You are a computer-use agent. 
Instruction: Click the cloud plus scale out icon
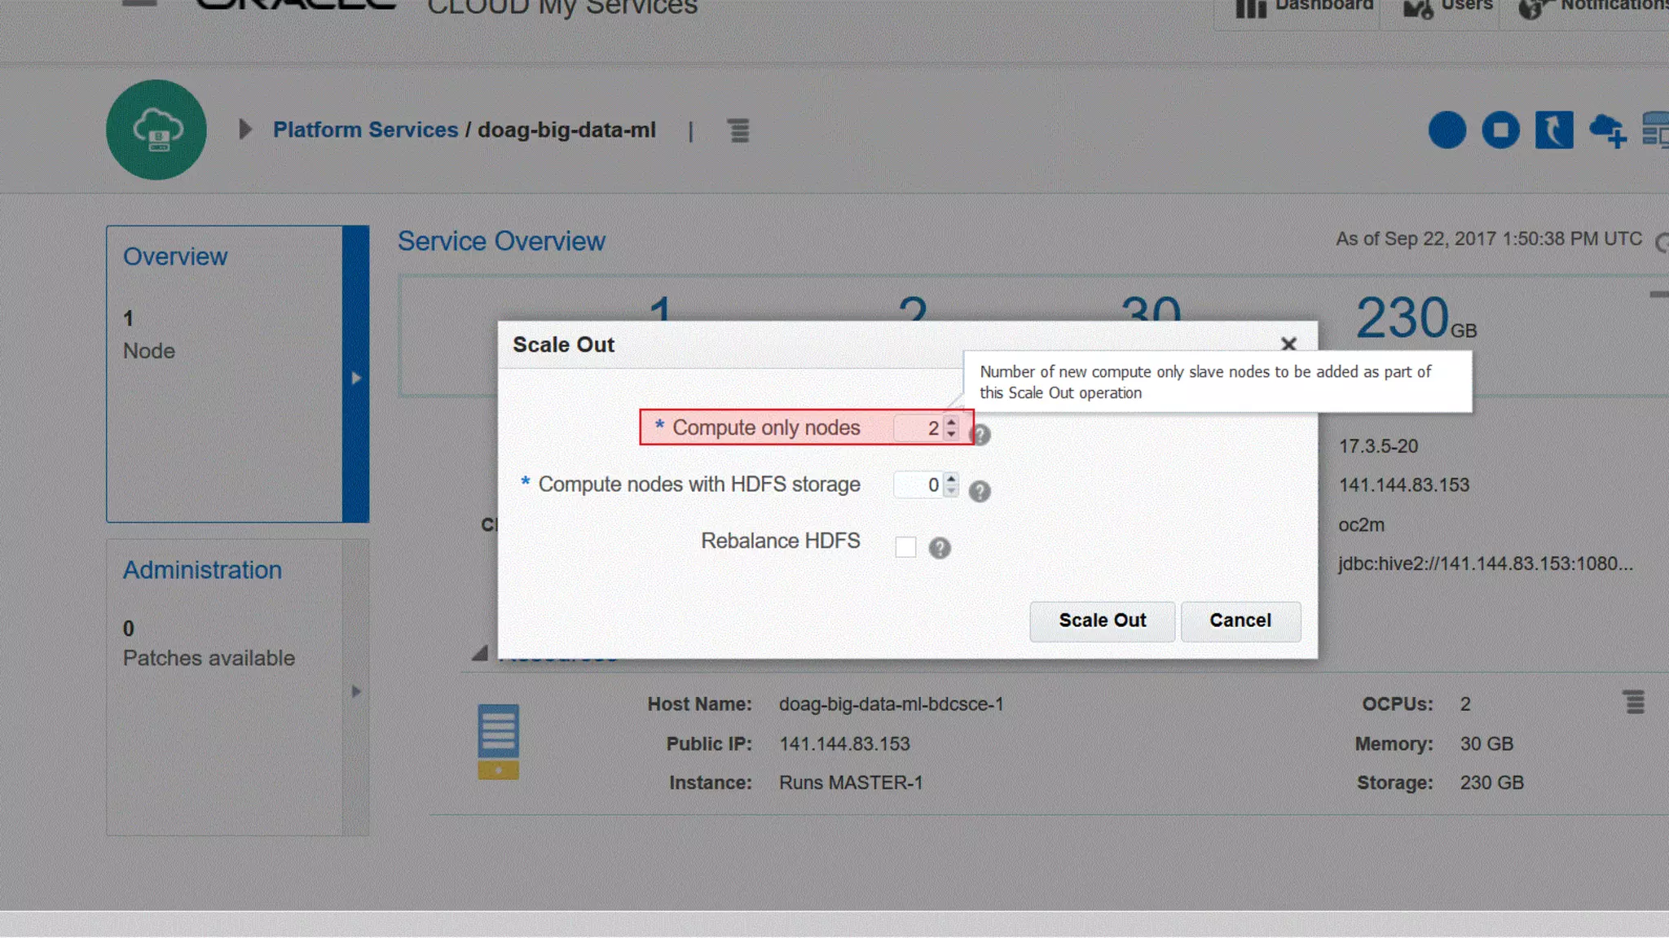tap(1607, 130)
